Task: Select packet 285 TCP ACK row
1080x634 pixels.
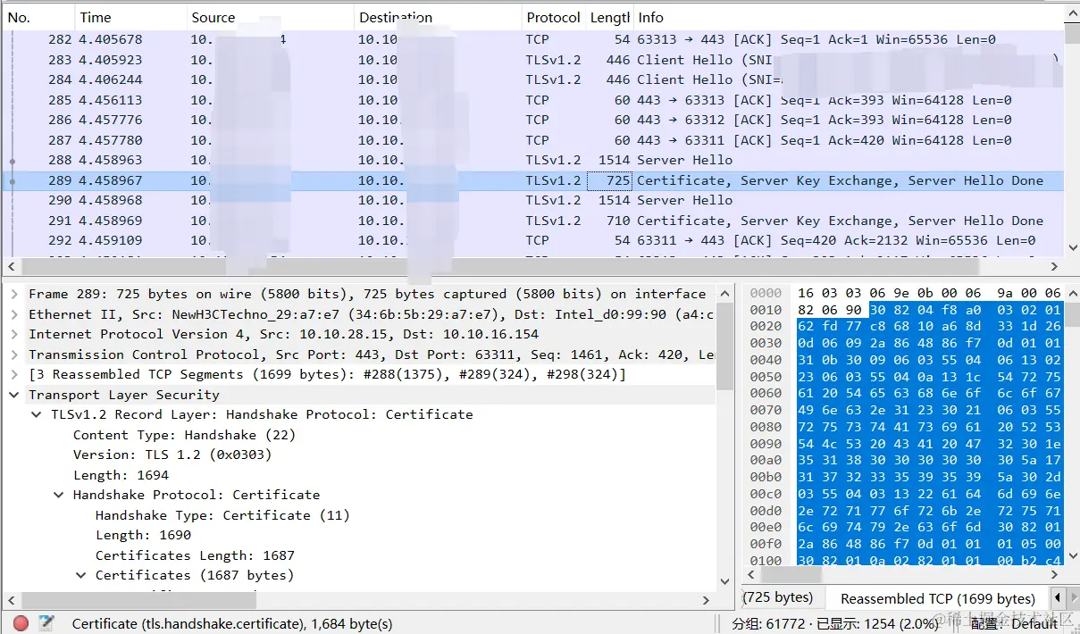Action: (533, 100)
